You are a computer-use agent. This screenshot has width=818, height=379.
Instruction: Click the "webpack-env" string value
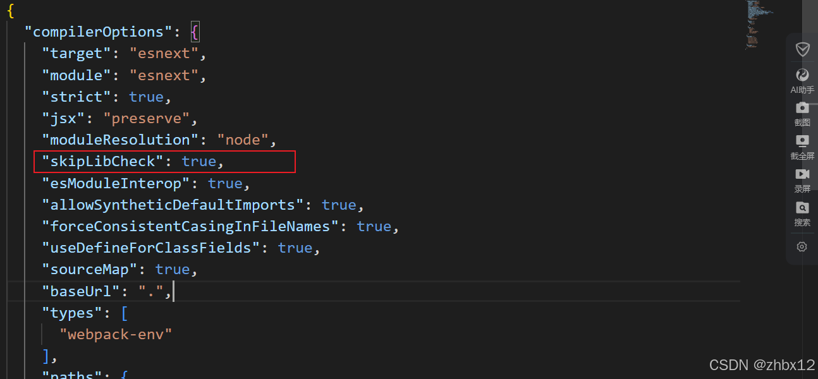116,334
